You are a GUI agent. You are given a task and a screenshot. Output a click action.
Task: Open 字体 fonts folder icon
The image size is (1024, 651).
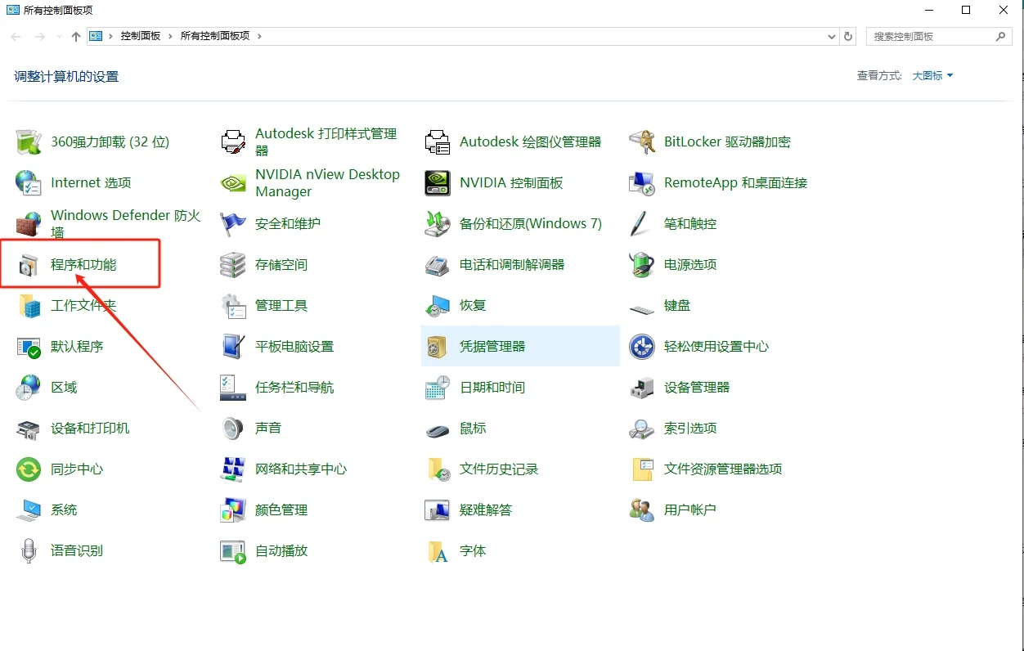pos(438,550)
